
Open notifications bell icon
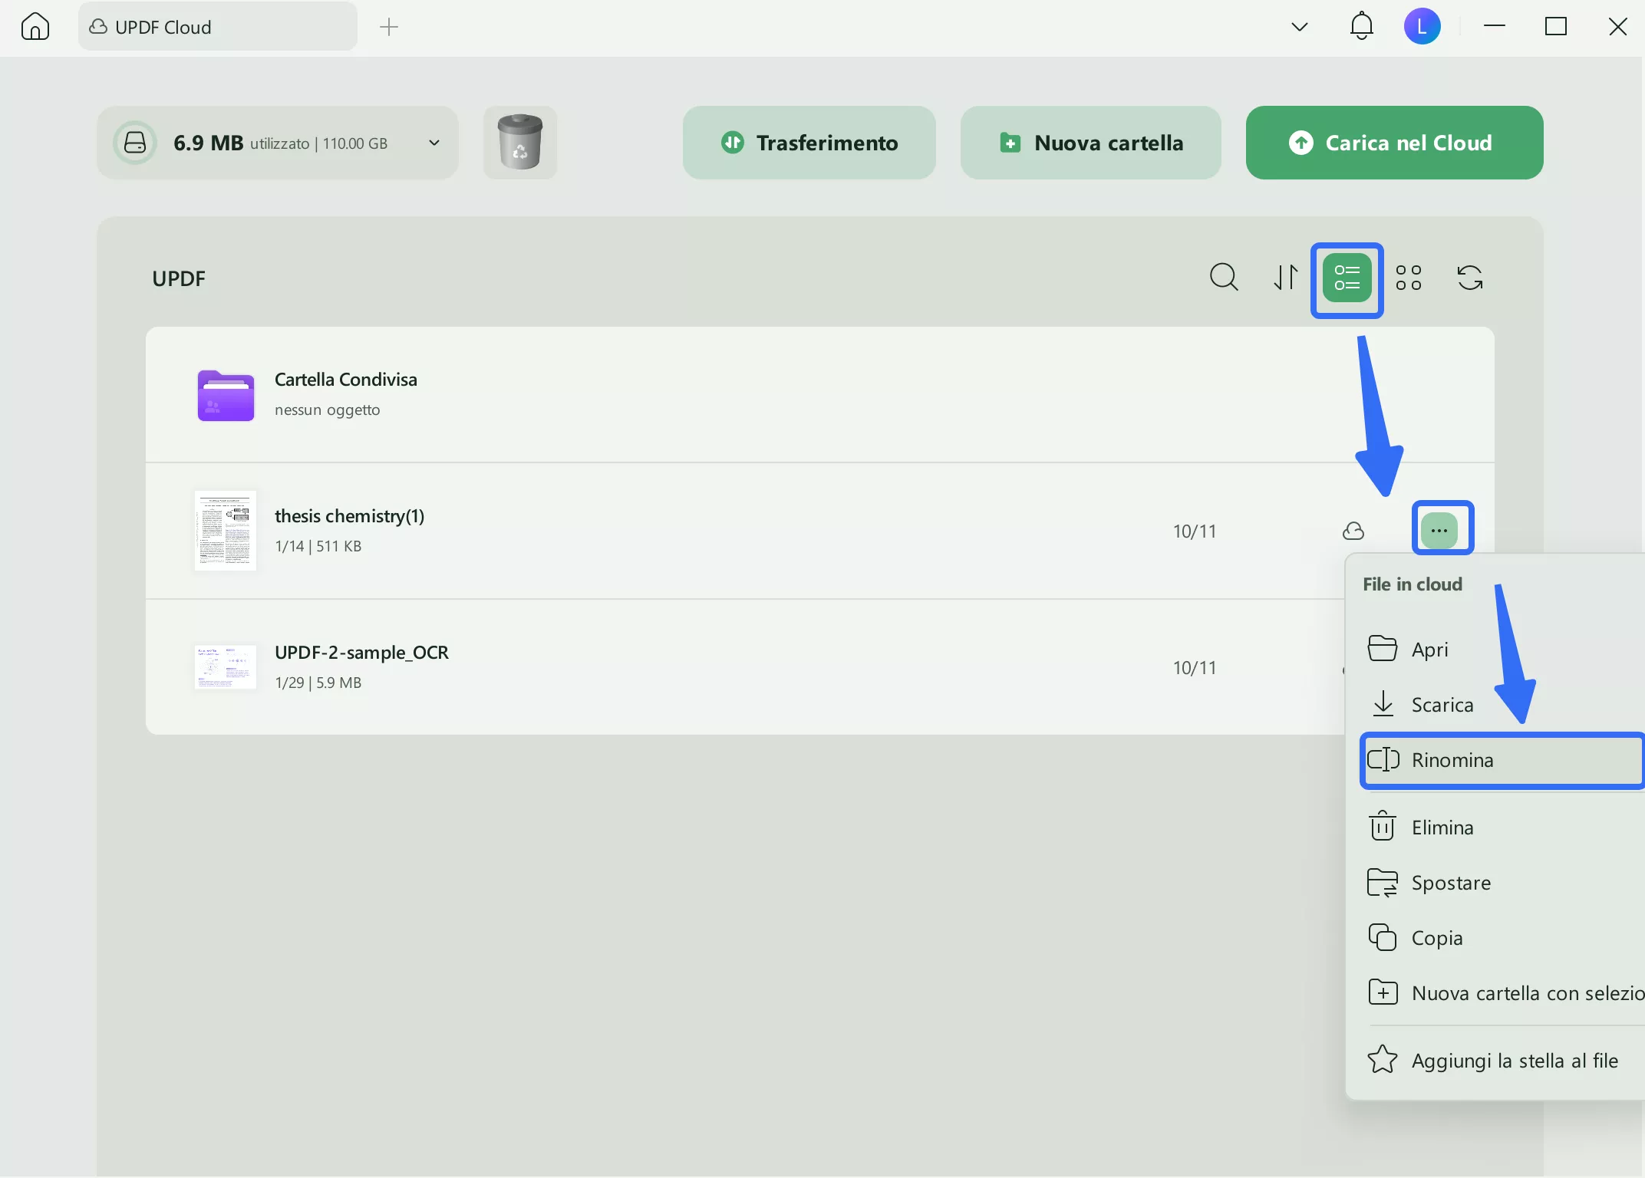click(x=1361, y=27)
